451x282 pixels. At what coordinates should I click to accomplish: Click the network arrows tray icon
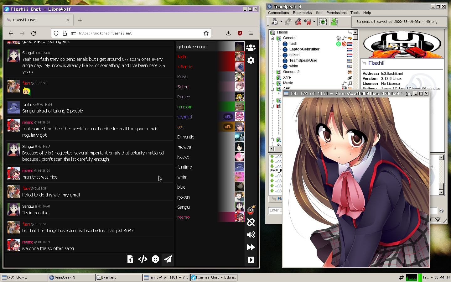401,277
